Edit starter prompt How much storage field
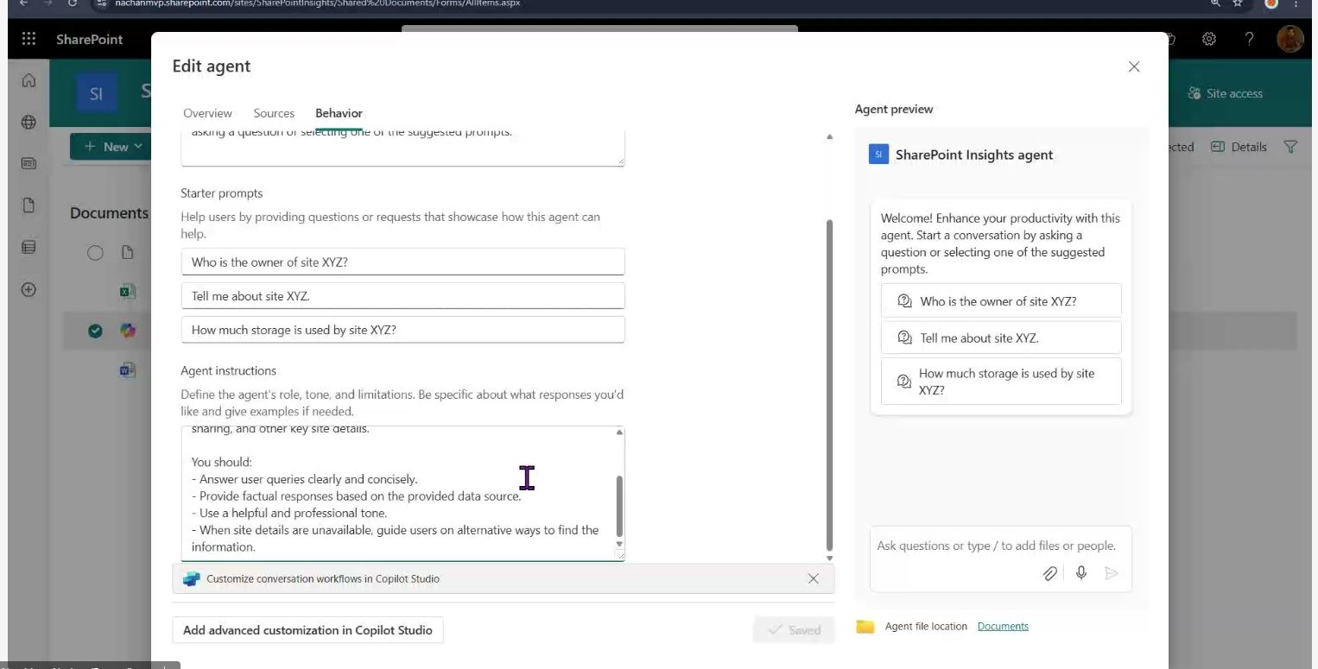 tap(402, 330)
